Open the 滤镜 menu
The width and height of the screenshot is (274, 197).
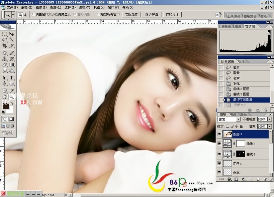click(83, 7)
